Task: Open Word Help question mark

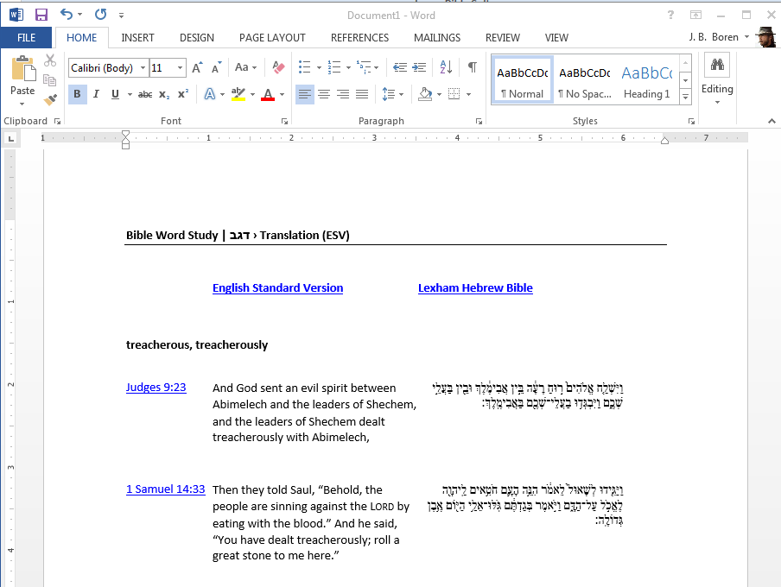Action: 671,15
